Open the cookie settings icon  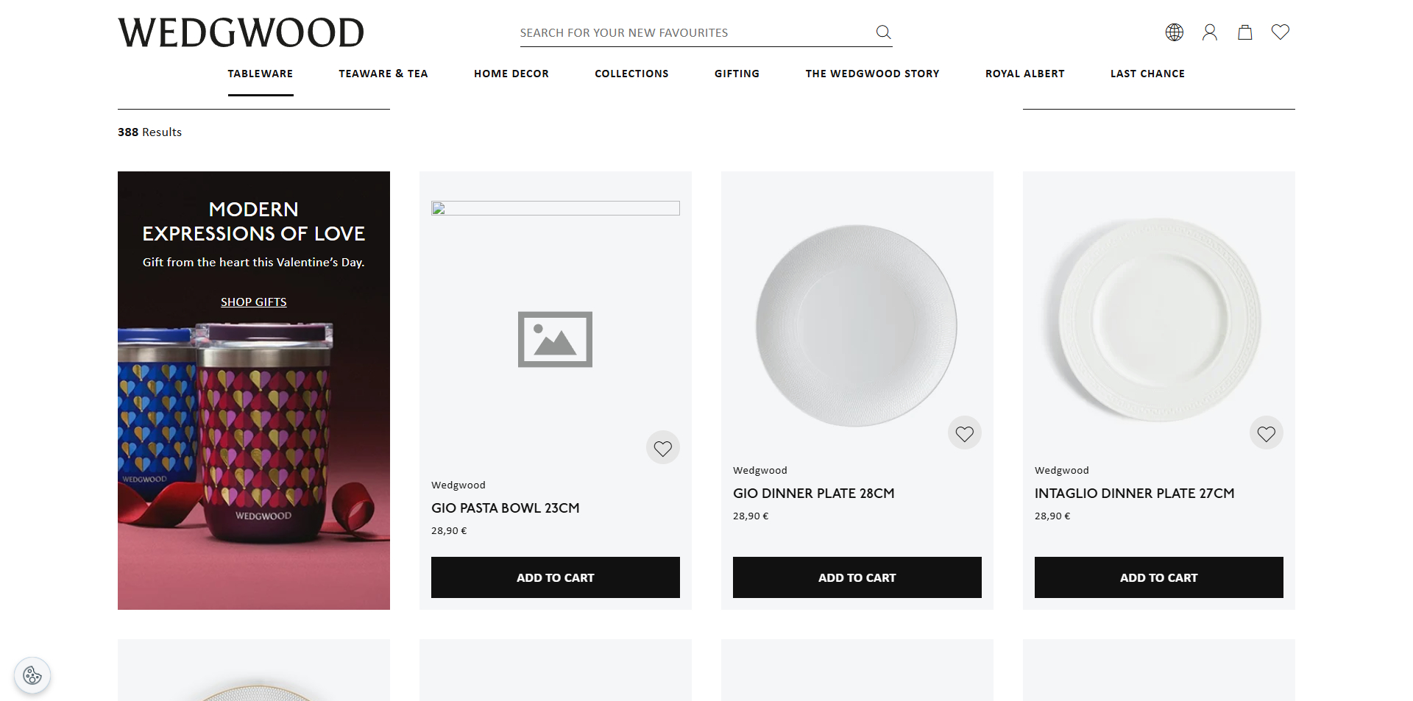[32, 675]
